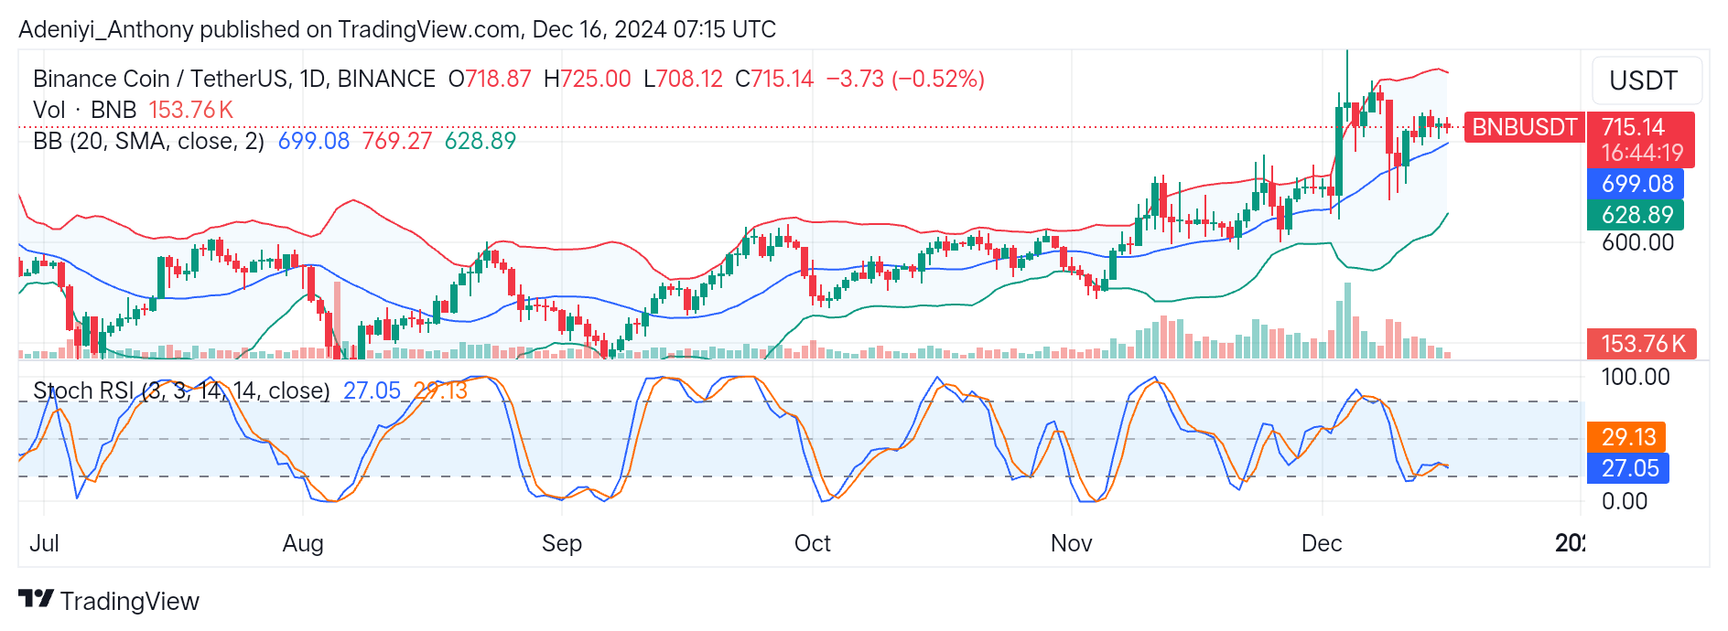Click the Nov label on time axis
This screenshot has width=1728, height=631.
[1072, 543]
